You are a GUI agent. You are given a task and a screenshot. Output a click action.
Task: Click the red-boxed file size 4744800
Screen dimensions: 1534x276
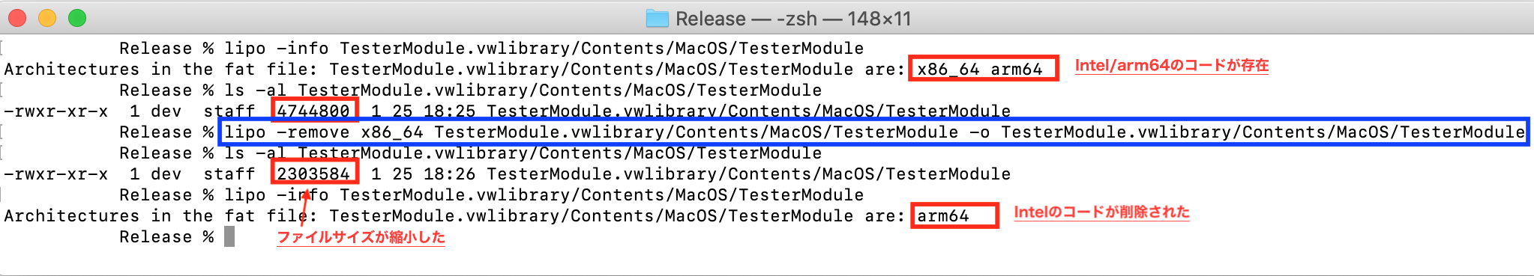314,111
